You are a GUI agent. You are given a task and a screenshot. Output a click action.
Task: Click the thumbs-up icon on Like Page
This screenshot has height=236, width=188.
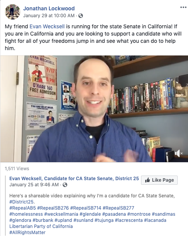click(147, 180)
